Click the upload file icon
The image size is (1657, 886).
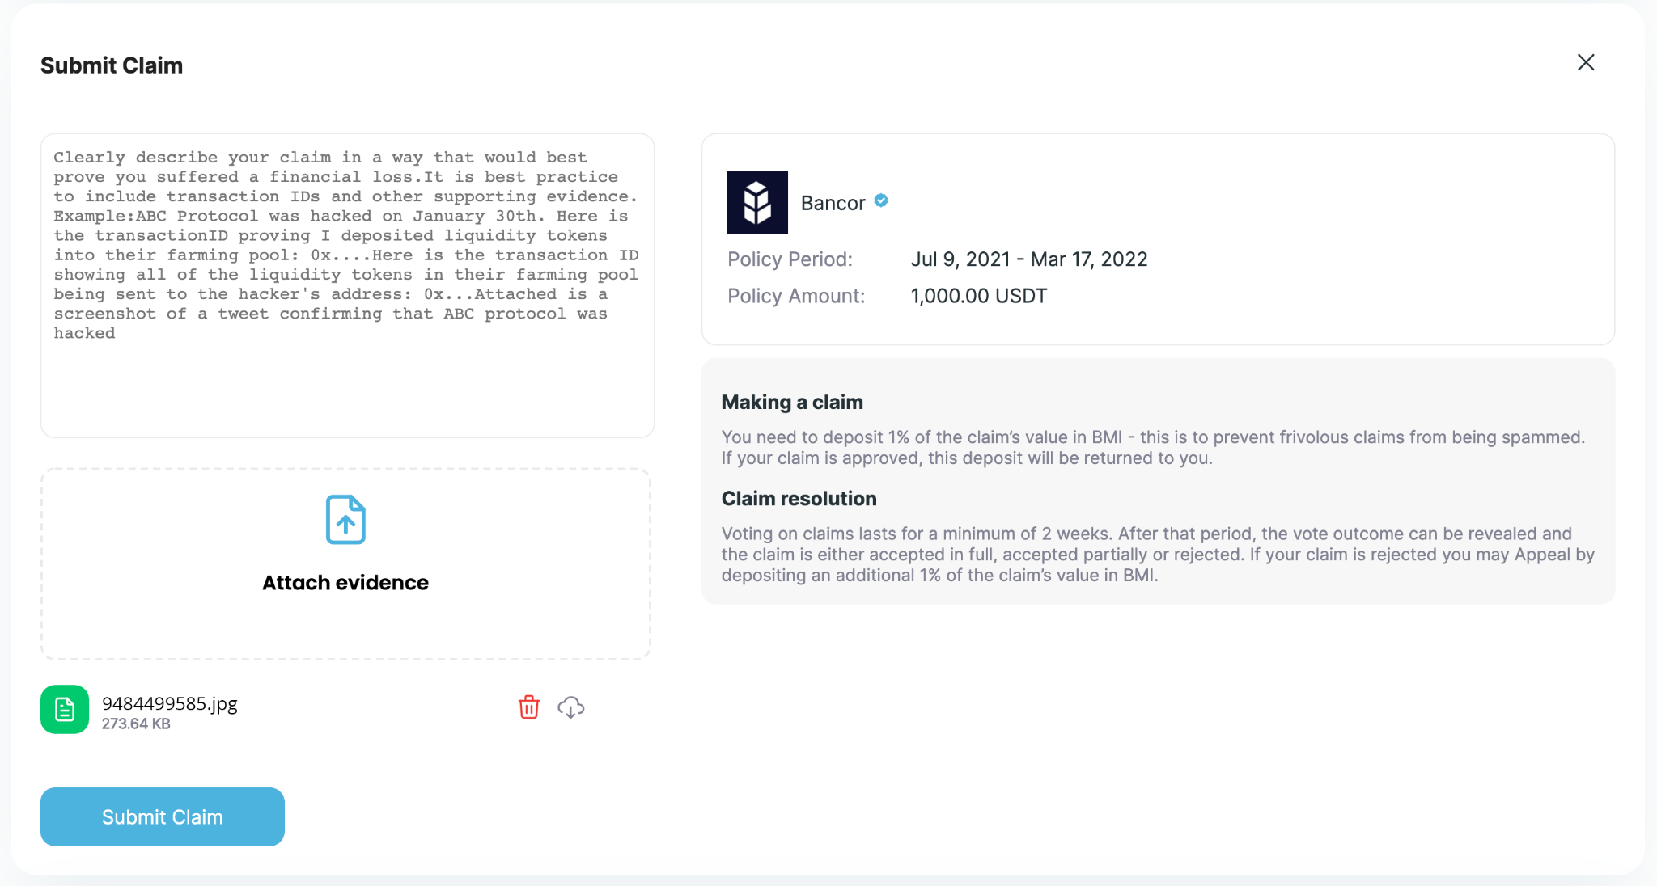point(345,520)
